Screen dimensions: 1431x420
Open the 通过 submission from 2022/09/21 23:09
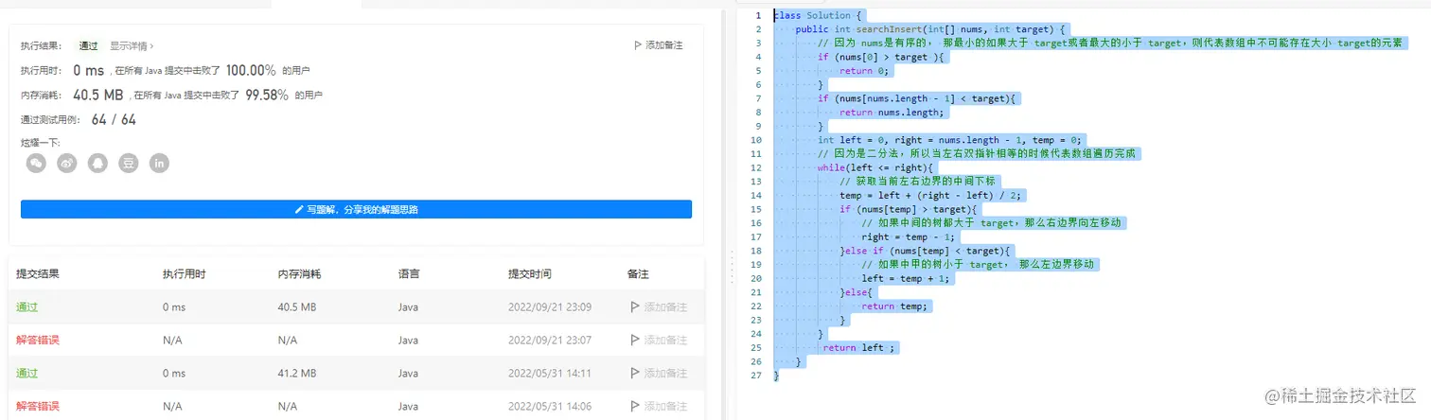click(x=26, y=307)
